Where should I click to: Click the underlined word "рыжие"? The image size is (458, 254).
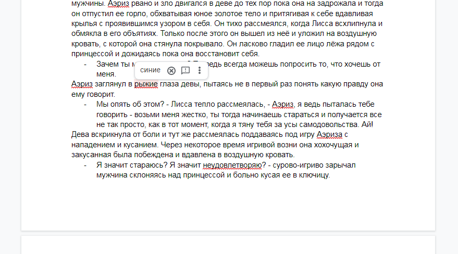(146, 83)
